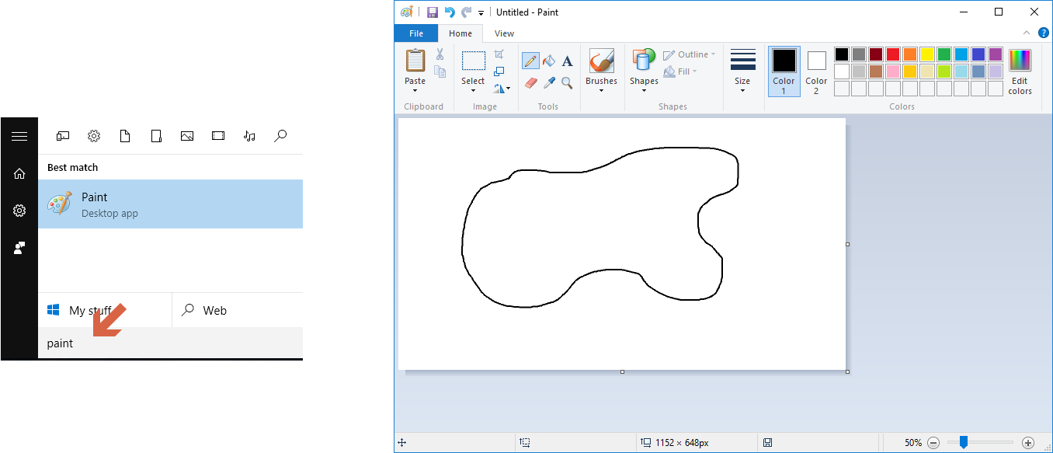Open the Brushes dropdown
This screenshot has width=1053, height=453.
click(601, 71)
